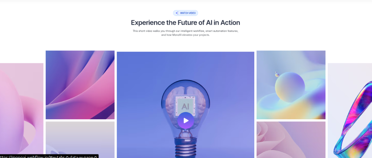
Task: Select the heading Experience the Future of AI
Action: coord(186,23)
